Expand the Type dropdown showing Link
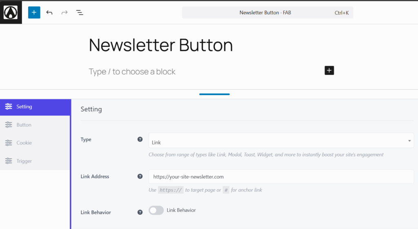 [x=281, y=141]
